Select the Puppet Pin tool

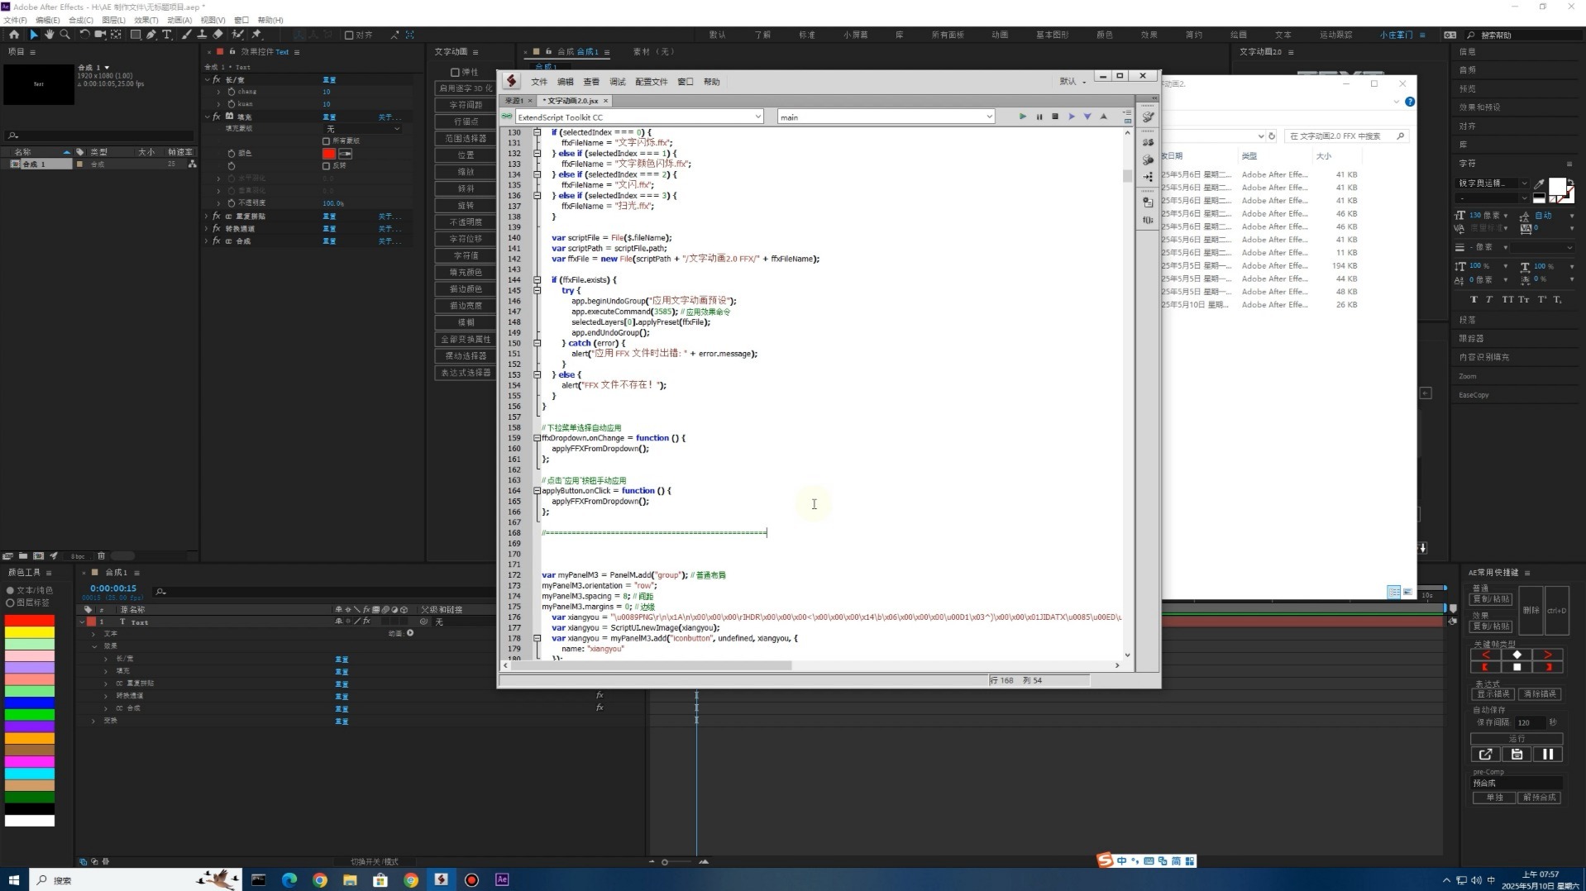click(x=257, y=35)
